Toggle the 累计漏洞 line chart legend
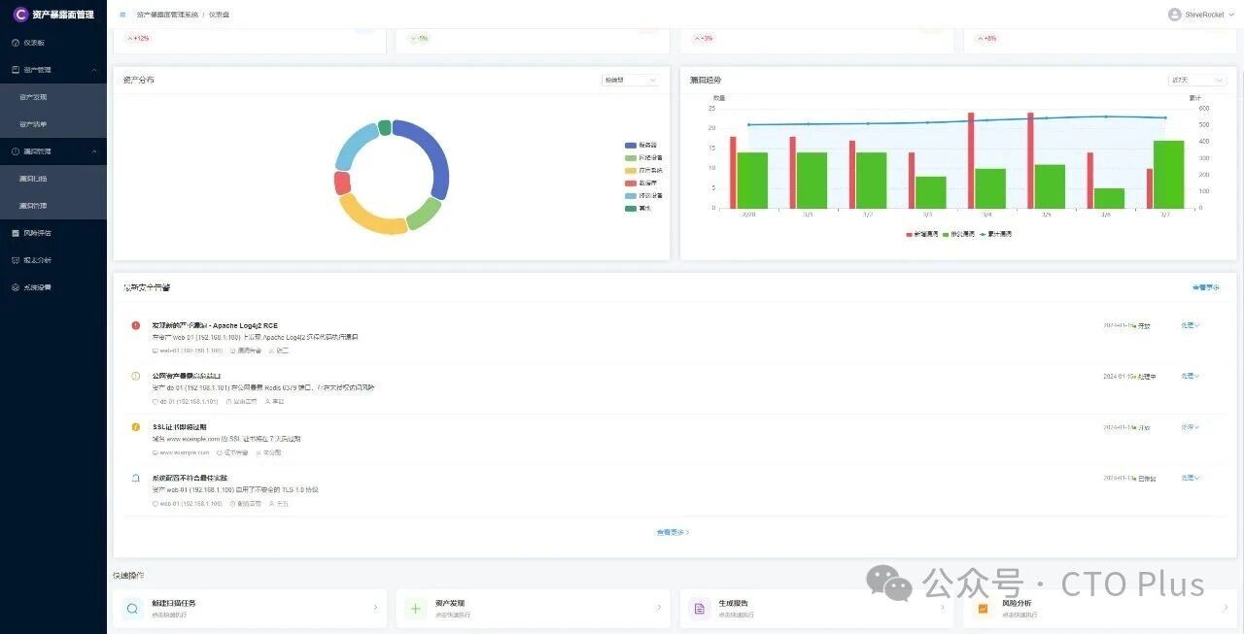The height and width of the screenshot is (634, 1244). pyautogui.click(x=996, y=234)
